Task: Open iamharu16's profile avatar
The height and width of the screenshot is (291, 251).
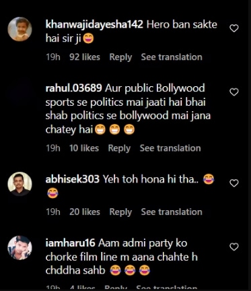Action: pyautogui.click(x=20, y=248)
